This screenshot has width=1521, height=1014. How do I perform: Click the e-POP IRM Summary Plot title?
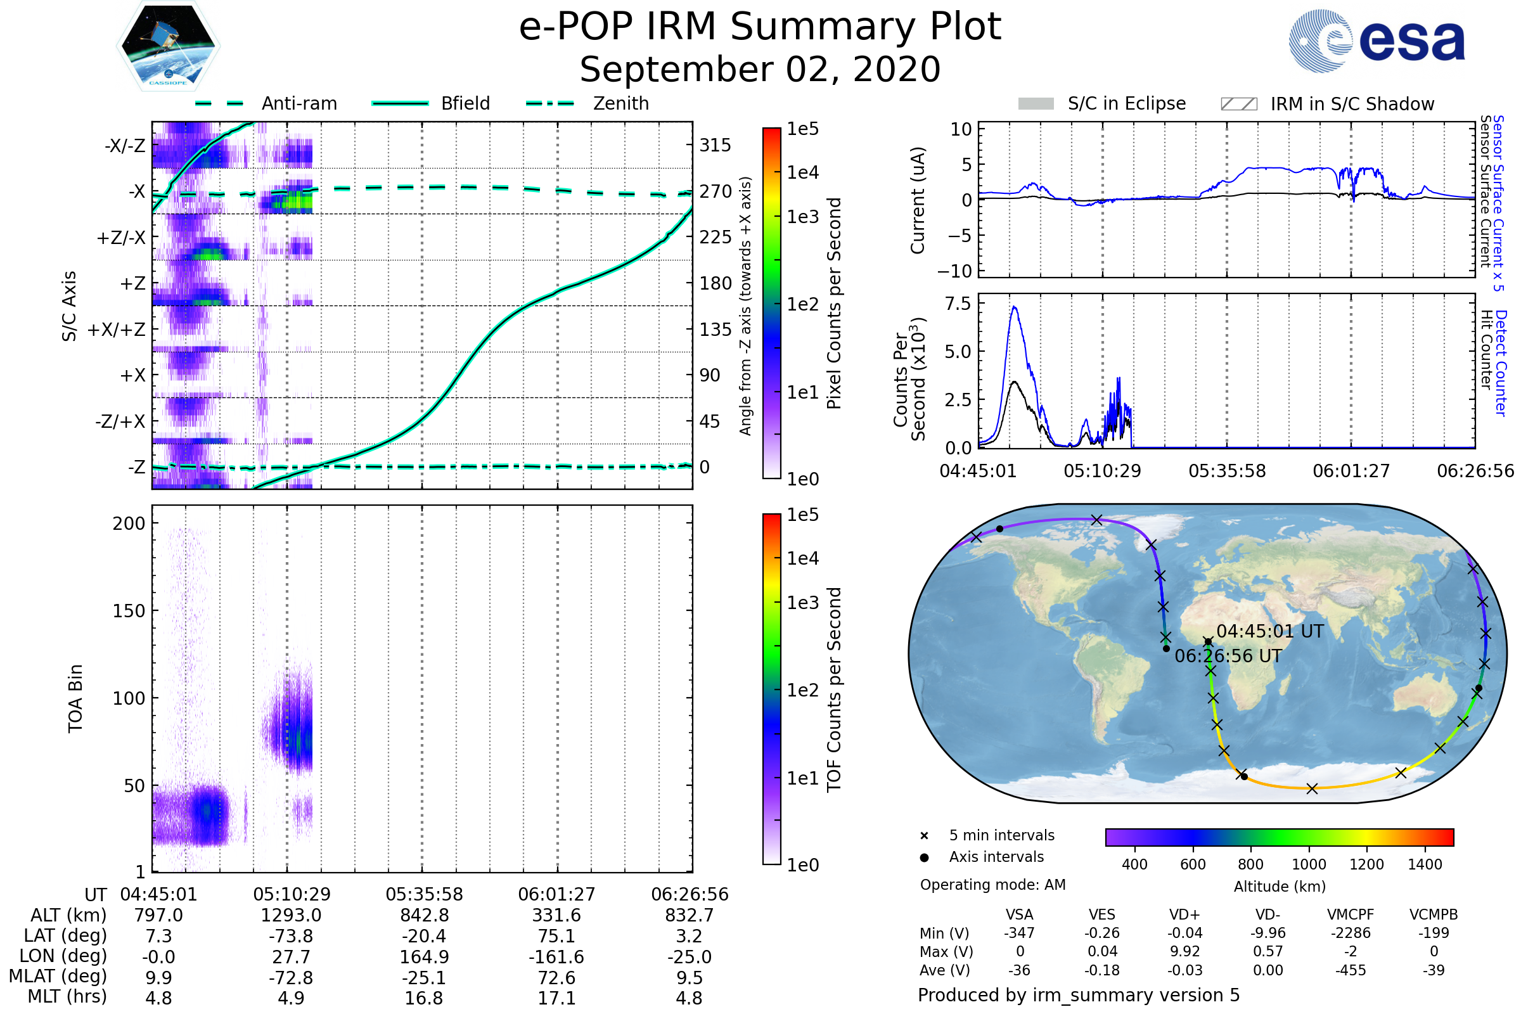pyautogui.click(x=760, y=27)
